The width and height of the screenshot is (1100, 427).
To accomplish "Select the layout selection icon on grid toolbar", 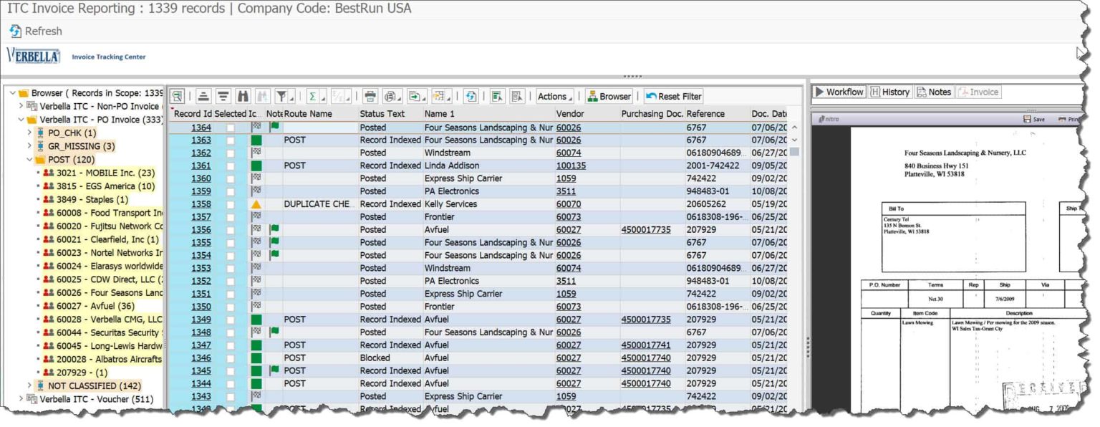I will (178, 96).
